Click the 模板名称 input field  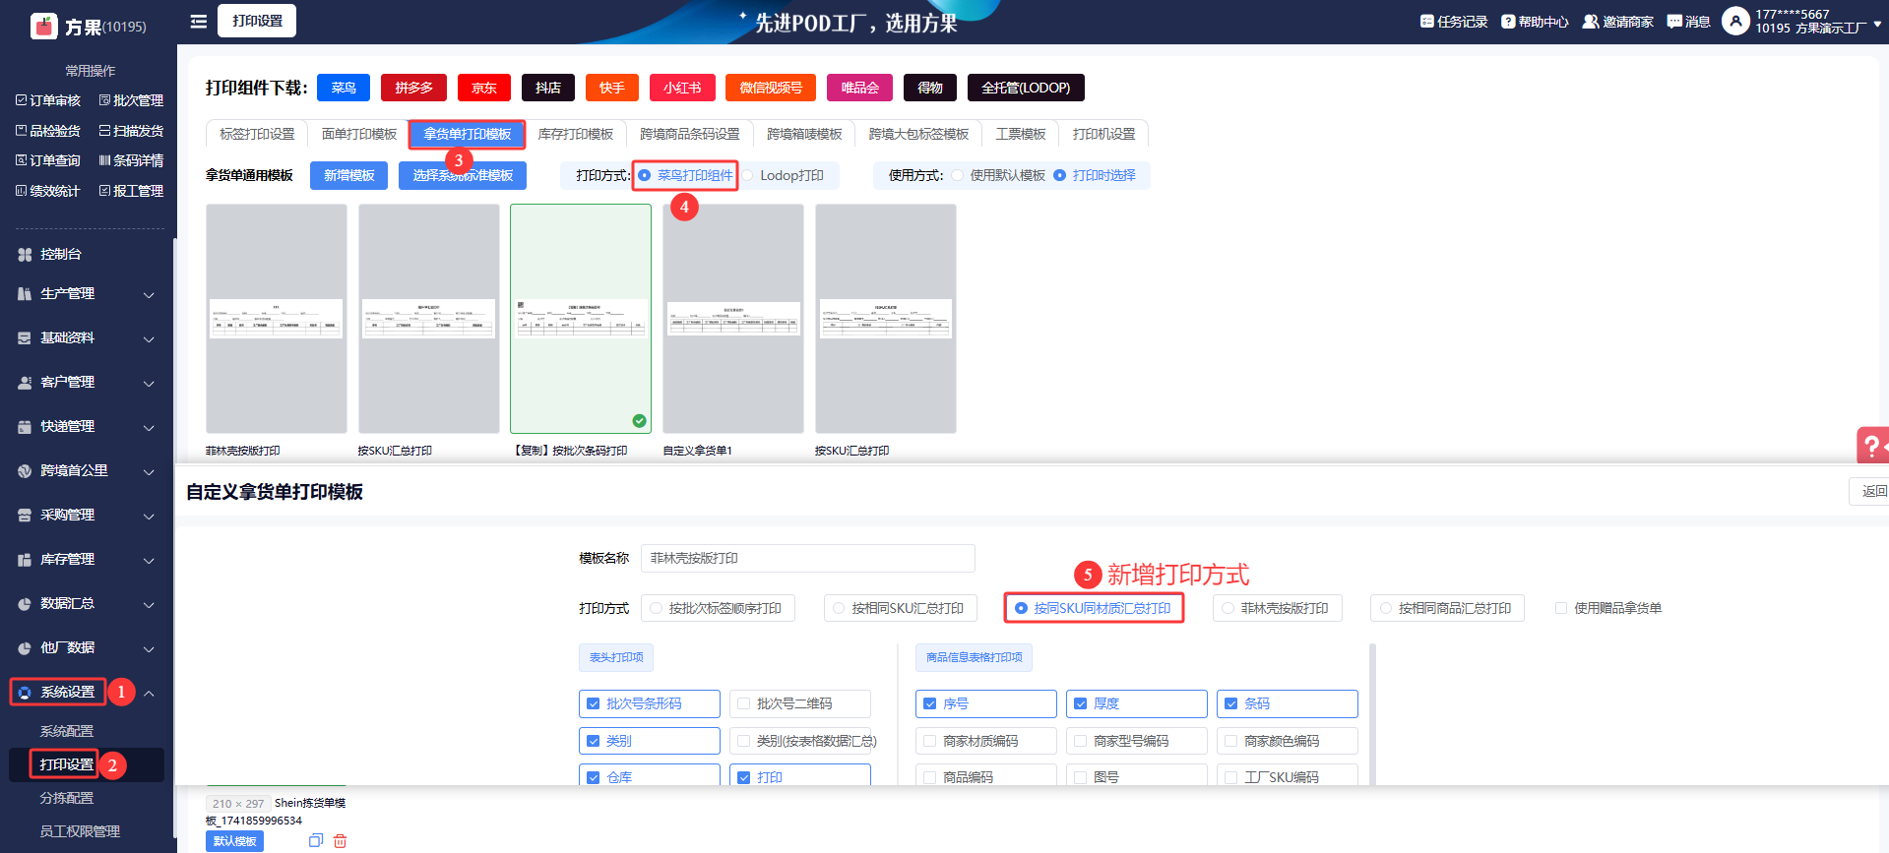pyautogui.click(x=807, y=559)
